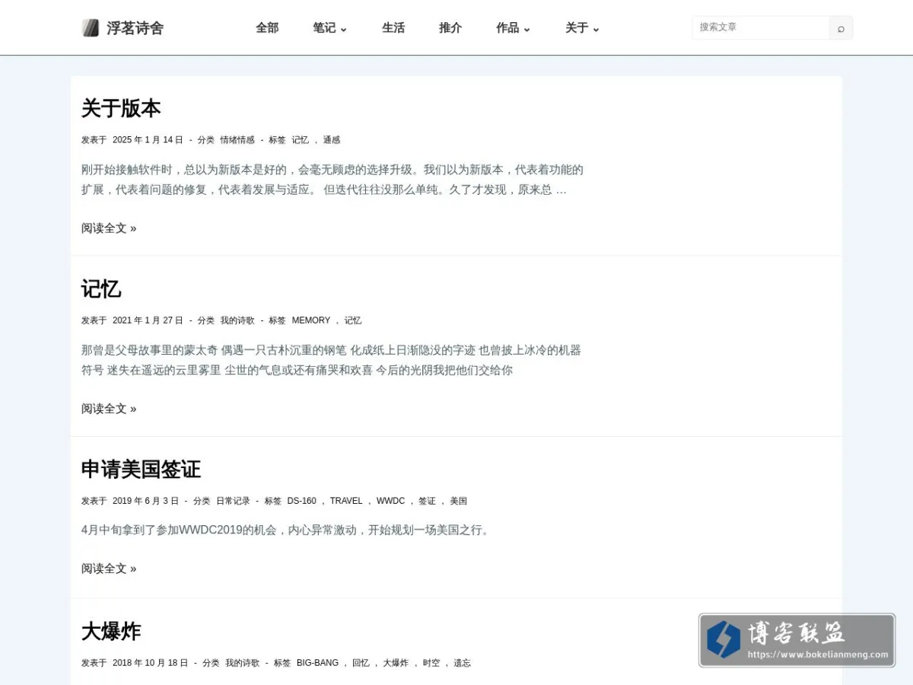Select the 全部 menu item
This screenshot has height=685, width=913.
pyautogui.click(x=267, y=27)
